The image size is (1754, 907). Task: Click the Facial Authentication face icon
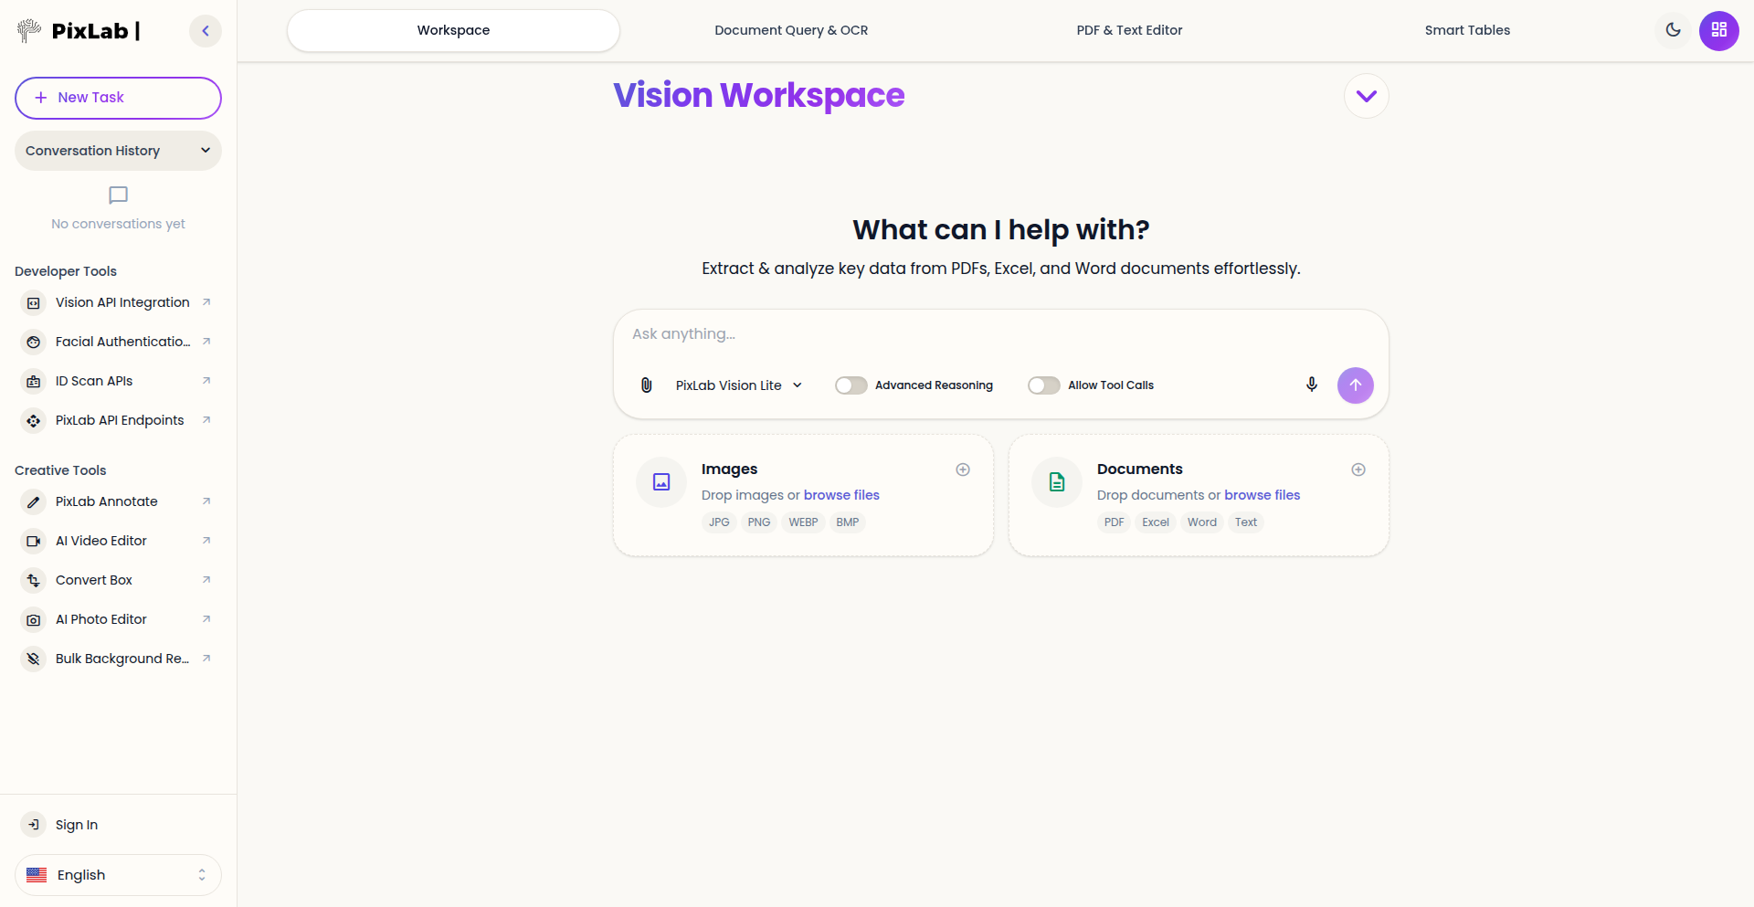(x=34, y=342)
